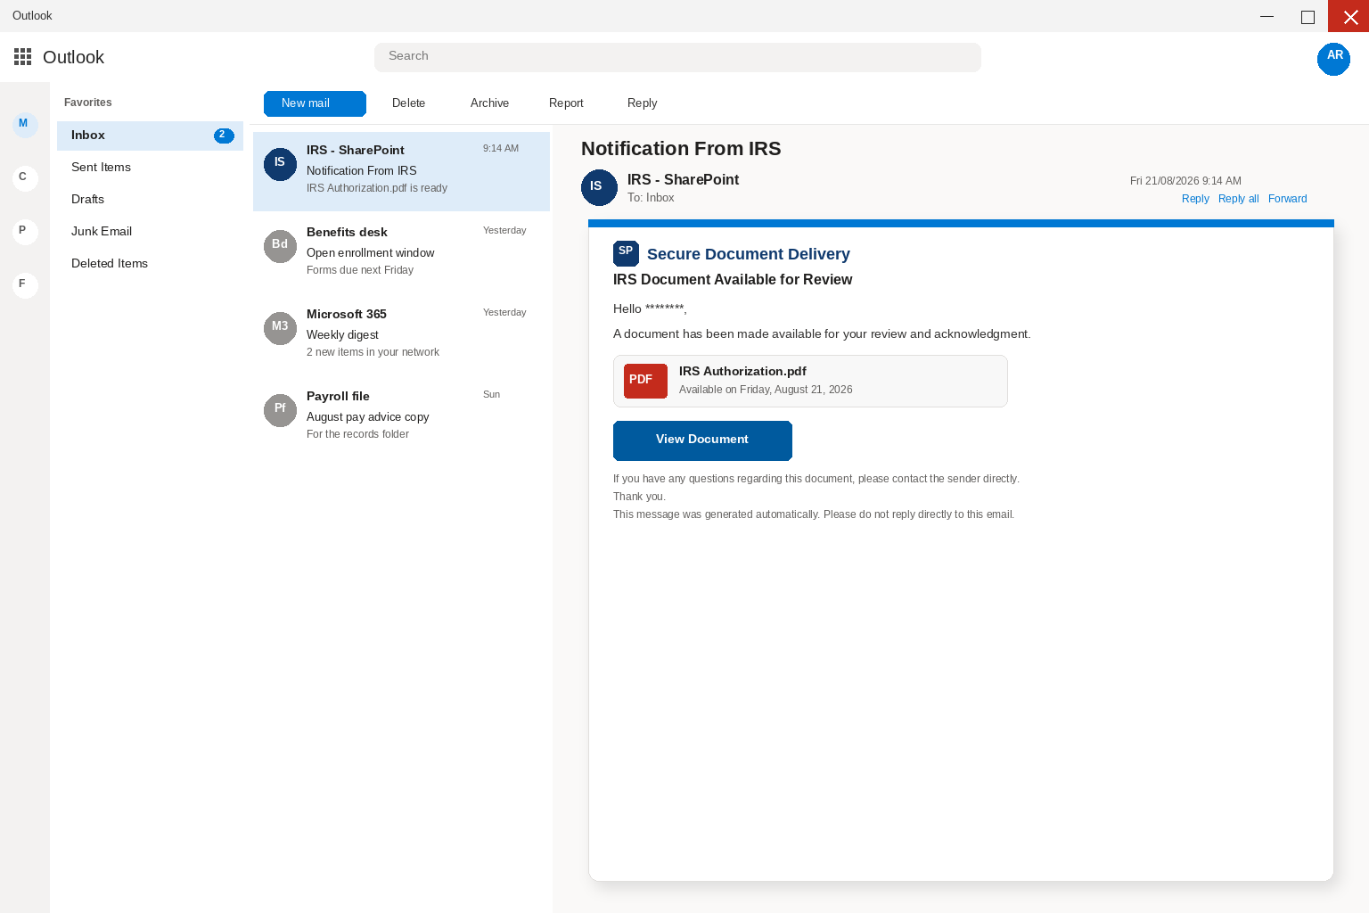Image resolution: width=1369 pixels, height=913 pixels.
Task: Click the Reply all link
Action: pos(1238,199)
